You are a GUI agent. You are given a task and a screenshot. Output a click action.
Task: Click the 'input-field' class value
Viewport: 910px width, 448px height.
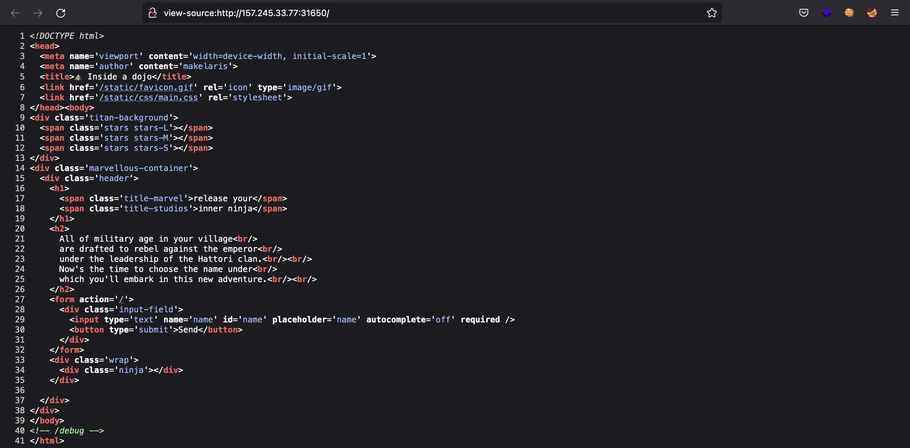click(146, 309)
